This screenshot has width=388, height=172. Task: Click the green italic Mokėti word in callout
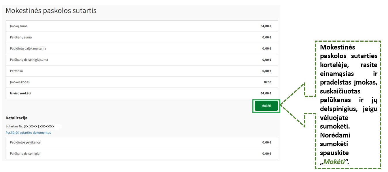tap(334, 161)
